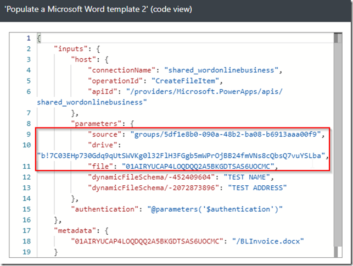Select the "connectionName" key text
353x266 pixels.
[121, 70]
